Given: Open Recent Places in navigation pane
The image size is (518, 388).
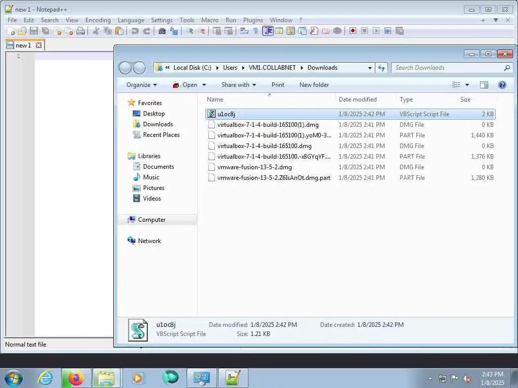Looking at the screenshot, I should coord(156,134).
